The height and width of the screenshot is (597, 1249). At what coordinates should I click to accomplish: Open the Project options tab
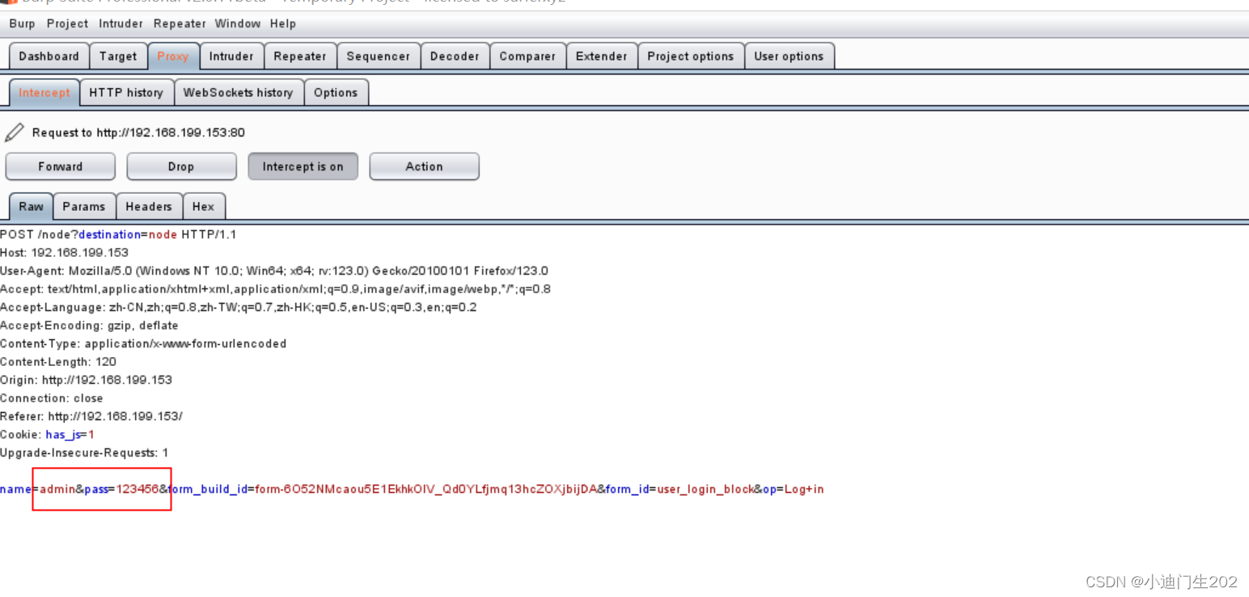tap(691, 57)
